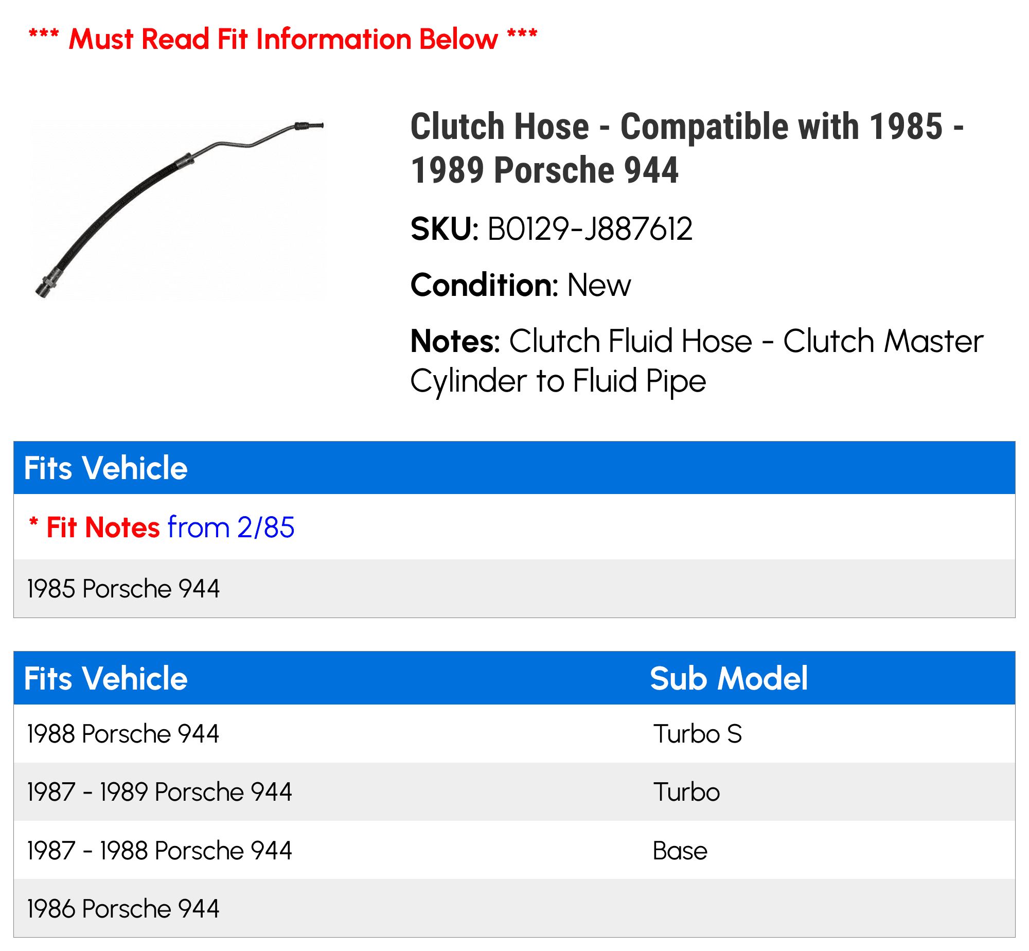Click the Must Read Fit Information warning
1029x951 pixels.
click(283, 39)
